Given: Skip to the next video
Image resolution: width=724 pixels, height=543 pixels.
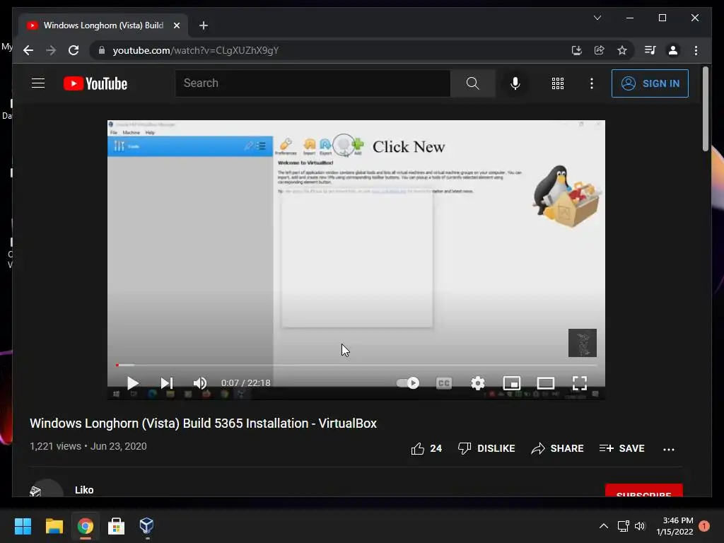Looking at the screenshot, I should tap(167, 383).
